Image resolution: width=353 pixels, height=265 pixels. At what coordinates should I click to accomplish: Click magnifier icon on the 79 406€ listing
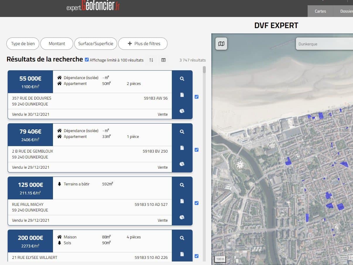click(x=182, y=132)
